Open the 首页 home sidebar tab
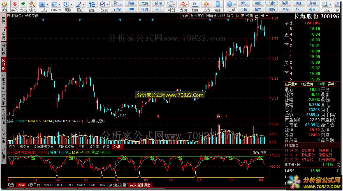The width and height of the screenshot is (343, 191). pos(4,20)
